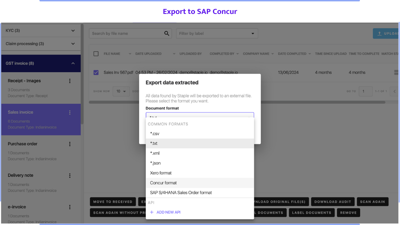
Task: Click the plus icon for new API
Action: (x=152, y=212)
